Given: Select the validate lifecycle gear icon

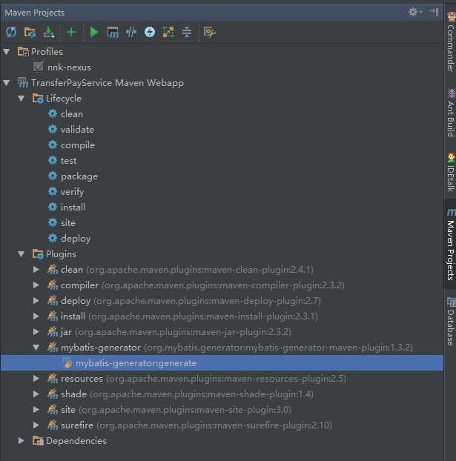Looking at the screenshot, I should [53, 130].
